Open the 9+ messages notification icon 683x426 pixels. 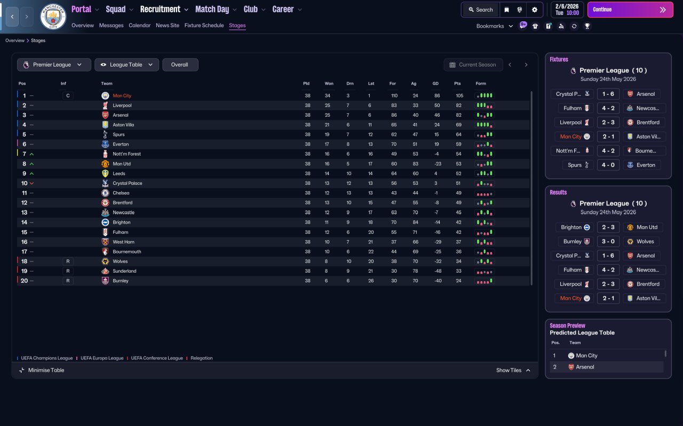pyautogui.click(x=523, y=25)
